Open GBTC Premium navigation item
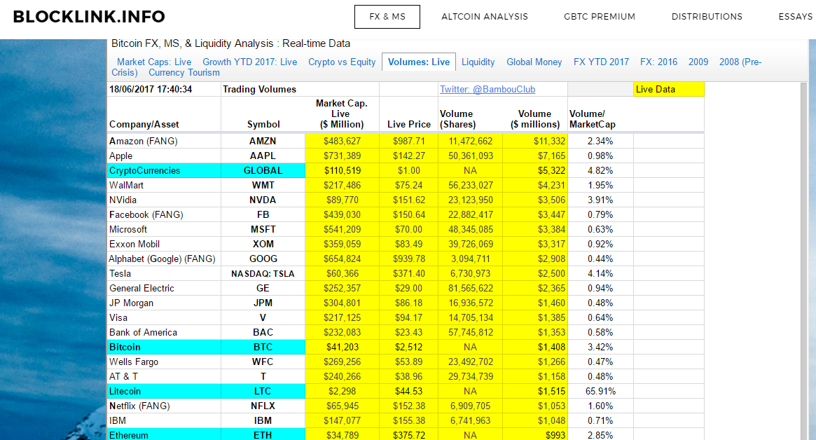This screenshot has height=440, width=816. coord(600,17)
